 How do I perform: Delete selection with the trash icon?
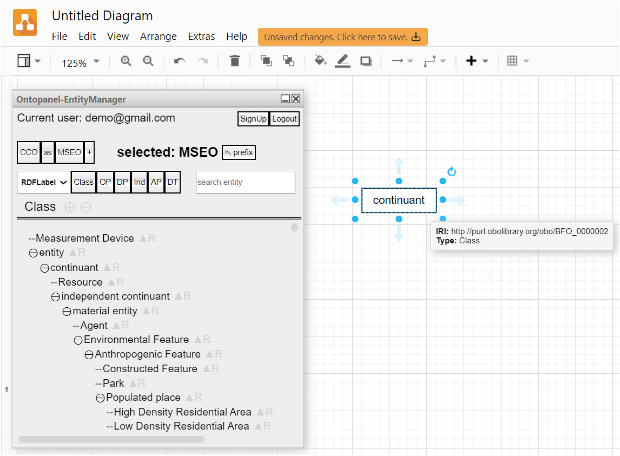pyautogui.click(x=235, y=61)
